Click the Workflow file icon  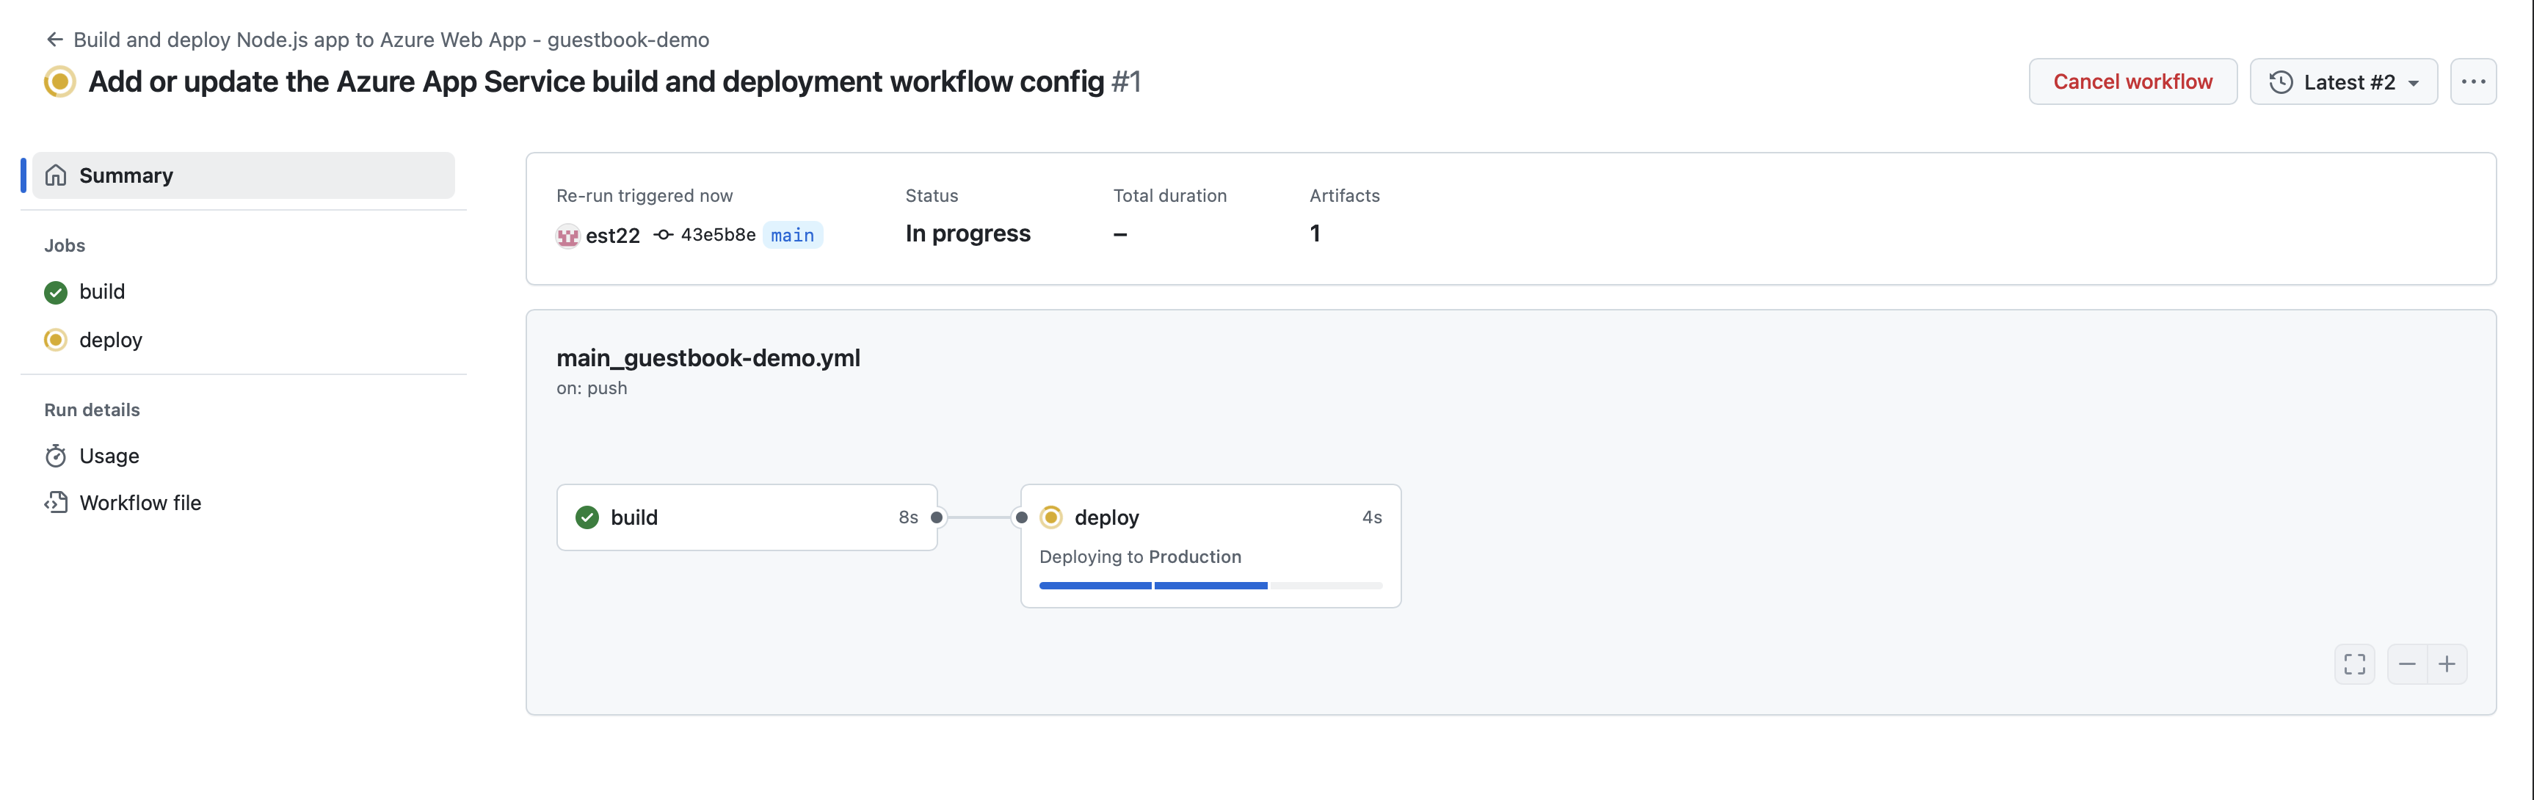click(56, 503)
